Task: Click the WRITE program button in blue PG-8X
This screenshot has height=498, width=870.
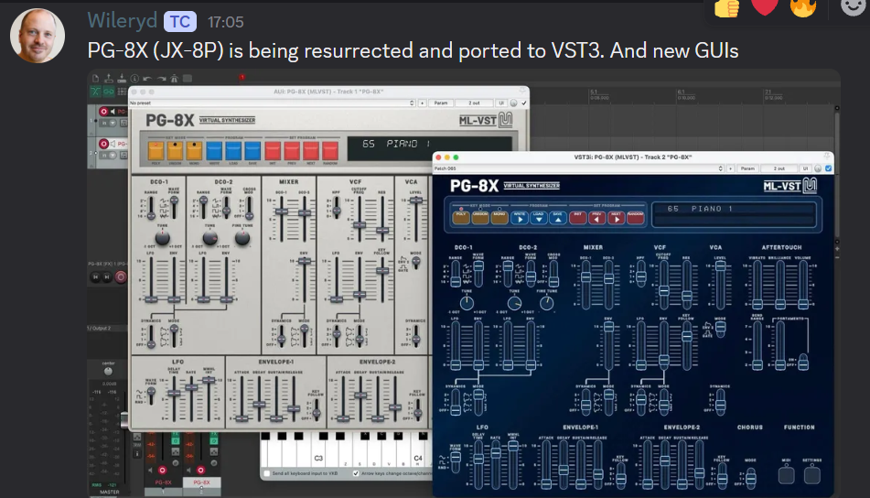Action: click(520, 218)
